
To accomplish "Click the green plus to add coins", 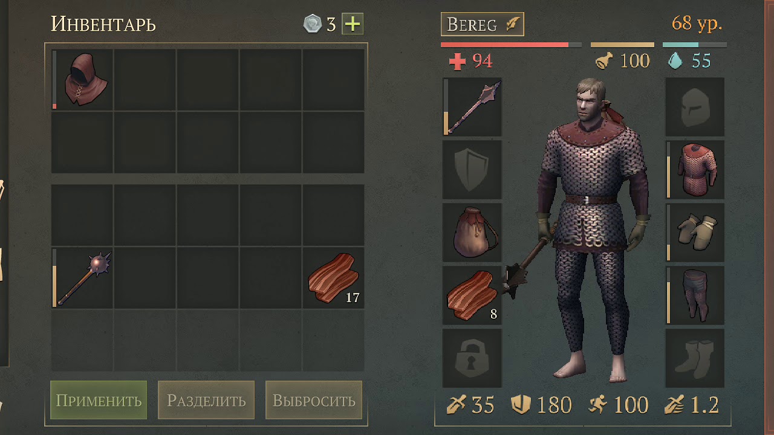I will (x=353, y=24).
